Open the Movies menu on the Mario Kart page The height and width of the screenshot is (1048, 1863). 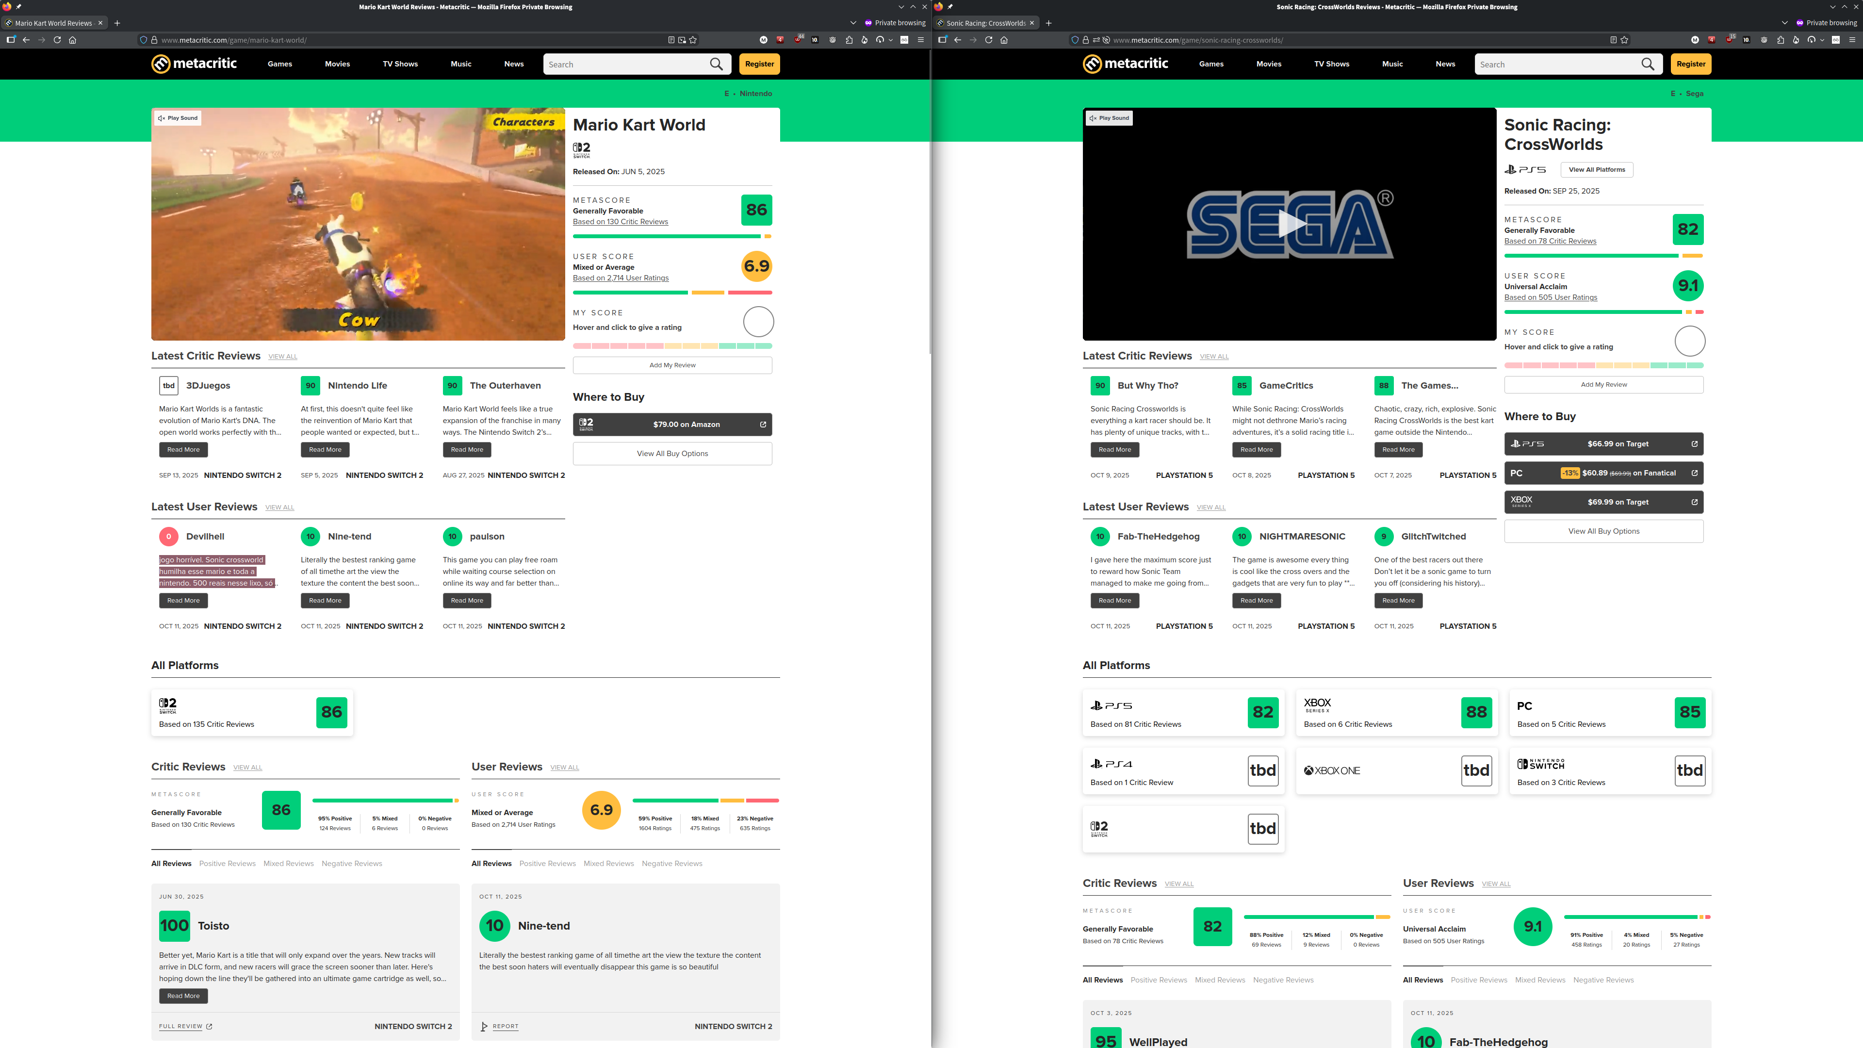point(337,65)
